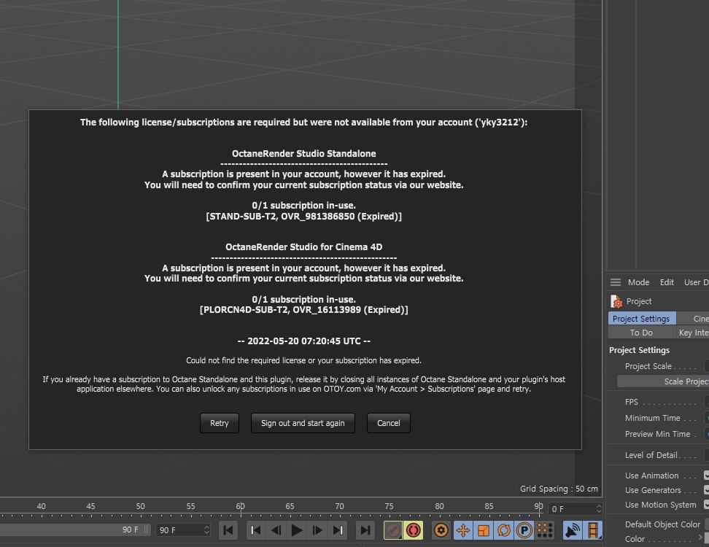This screenshot has height=547, width=709.
Task: Open the User Data menu
Action: (x=697, y=282)
